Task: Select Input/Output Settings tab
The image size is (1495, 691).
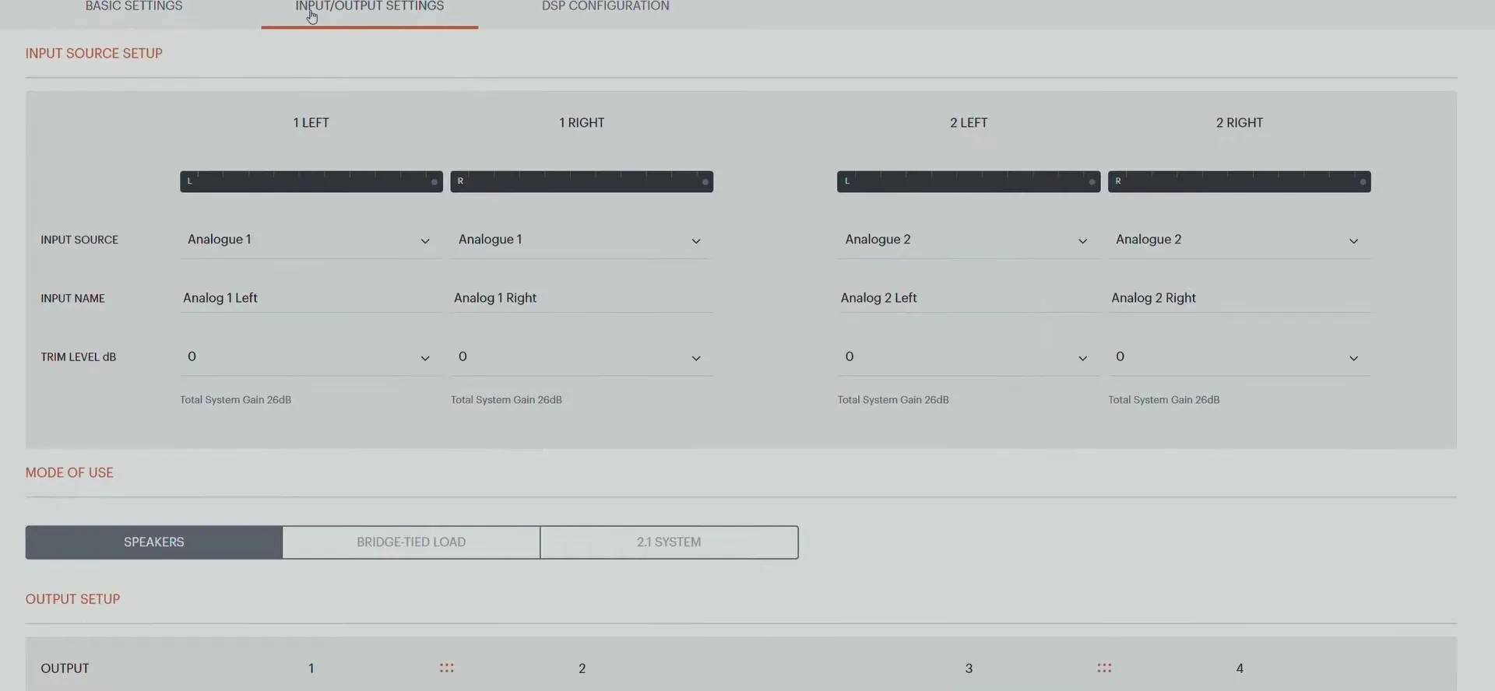Action: click(x=369, y=7)
